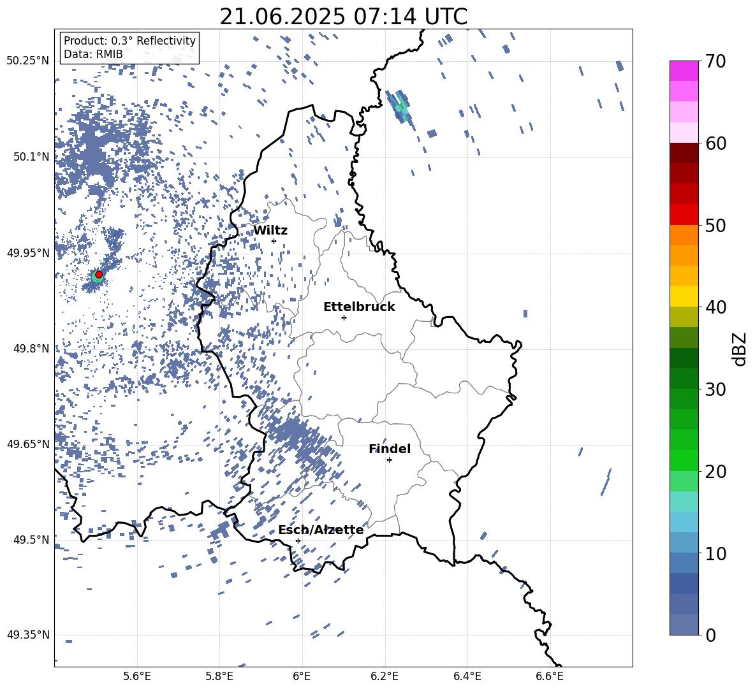
Task: Click the 49.8°N latitude label
Action: click(31, 349)
